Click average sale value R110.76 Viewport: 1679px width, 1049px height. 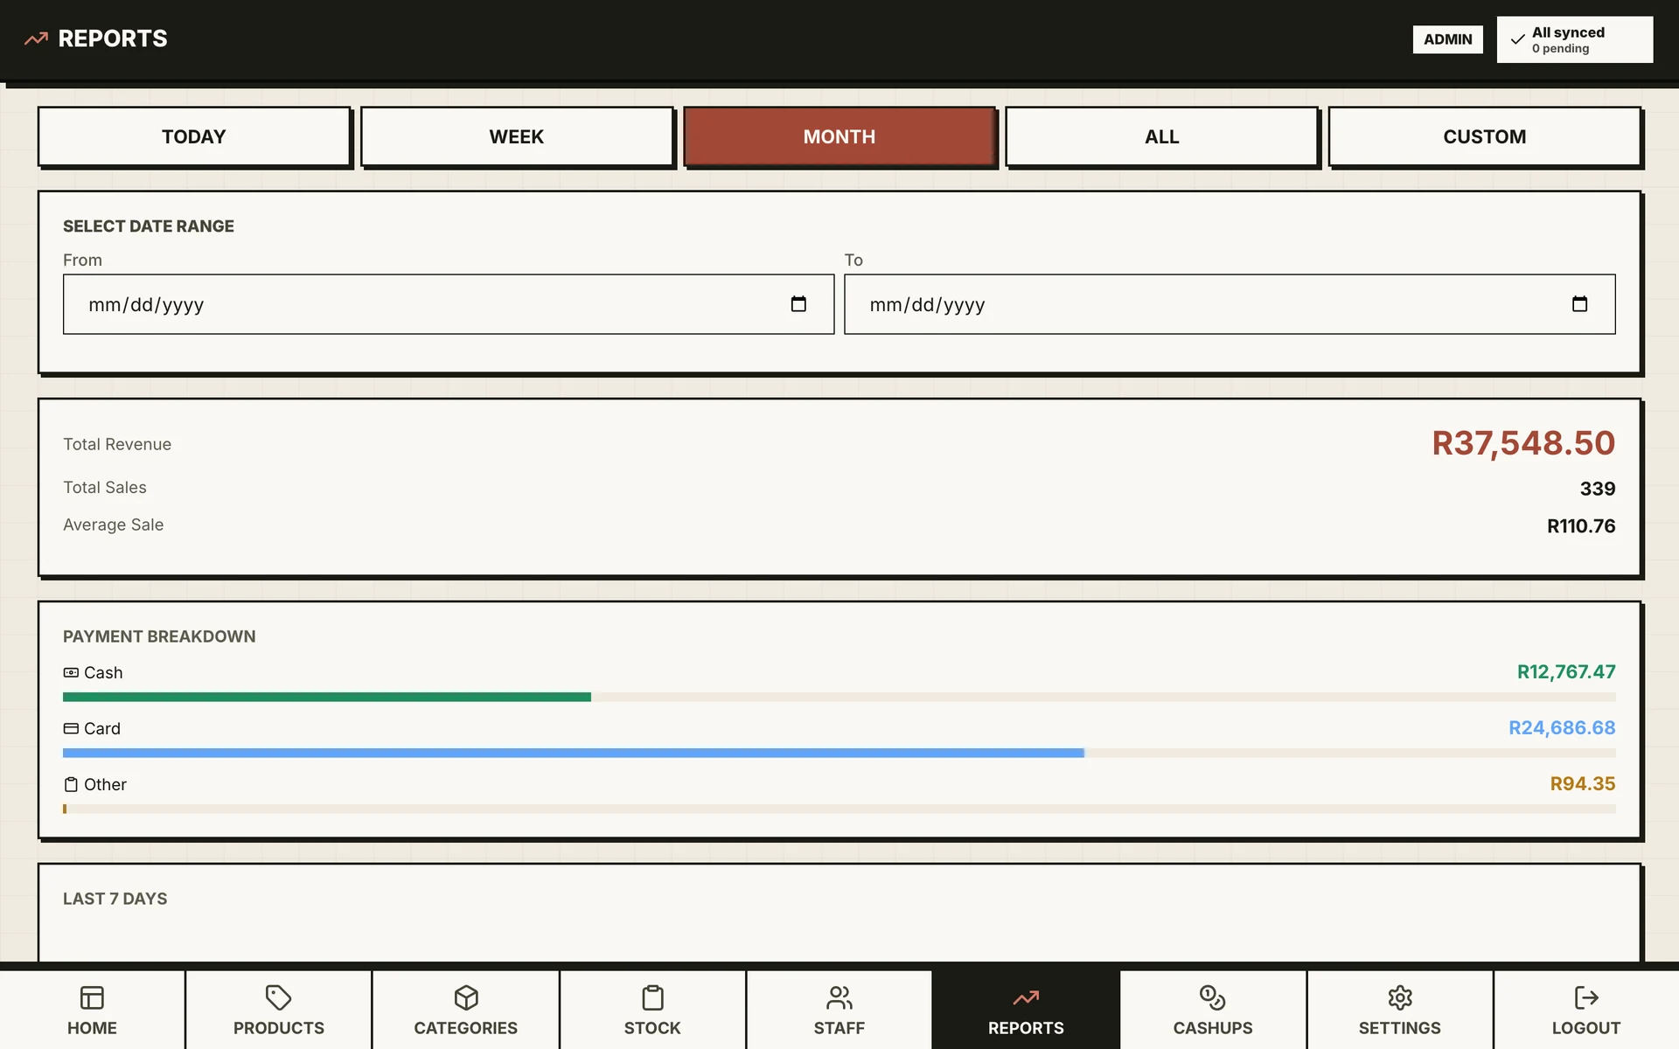point(1580,526)
